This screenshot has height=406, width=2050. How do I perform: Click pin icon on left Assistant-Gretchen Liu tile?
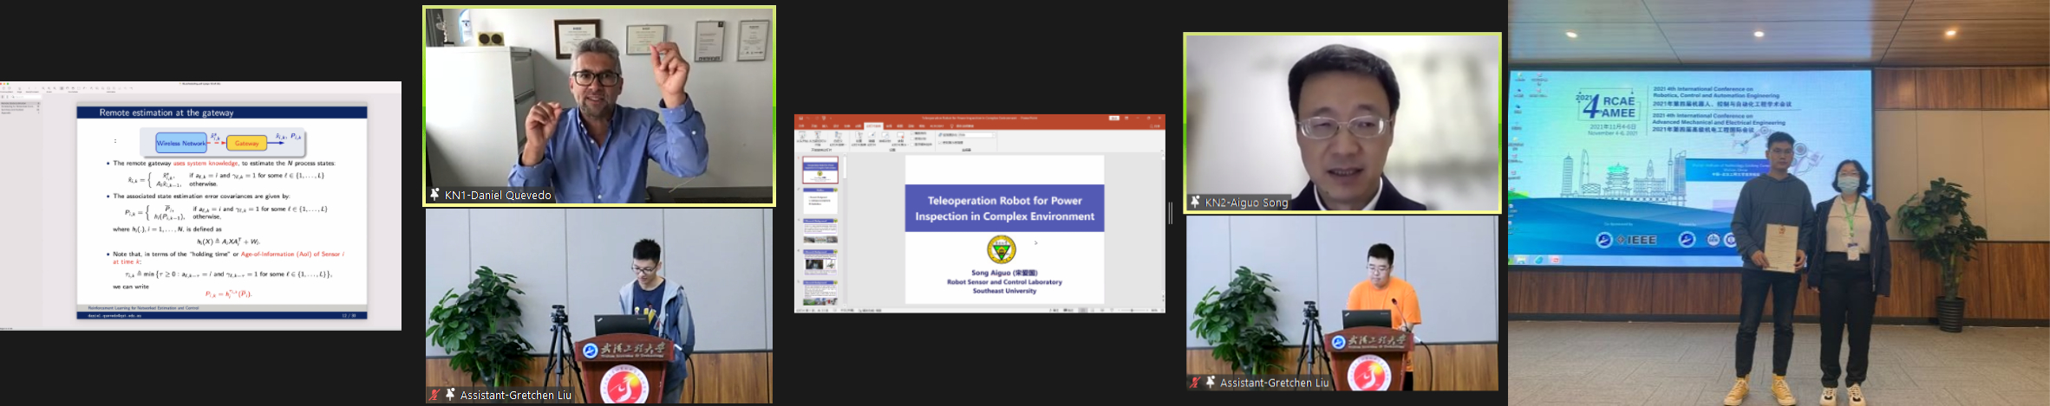[x=450, y=395]
